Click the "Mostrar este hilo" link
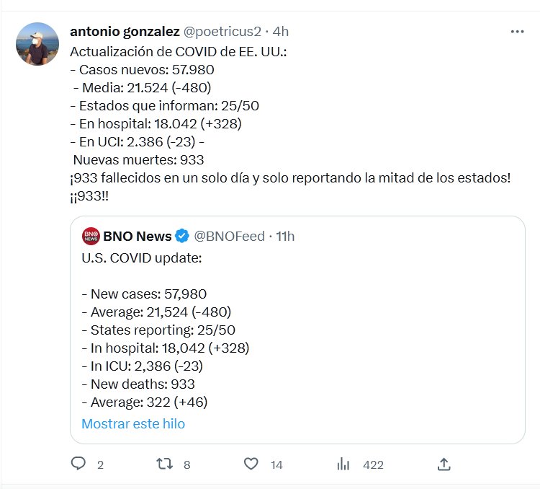This screenshot has height=489, width=540. pos(133,423)
